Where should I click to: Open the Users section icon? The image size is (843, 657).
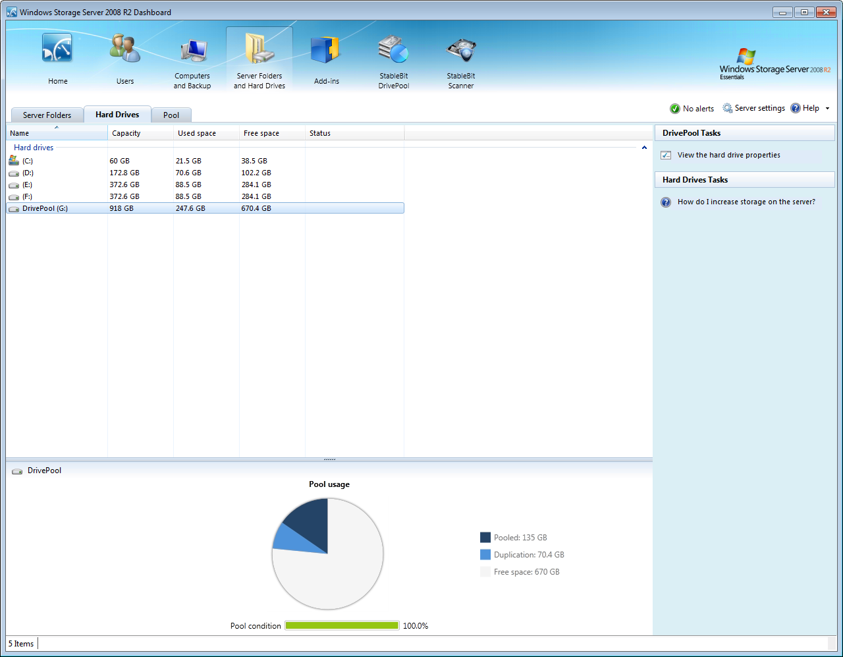click(125, 49)
